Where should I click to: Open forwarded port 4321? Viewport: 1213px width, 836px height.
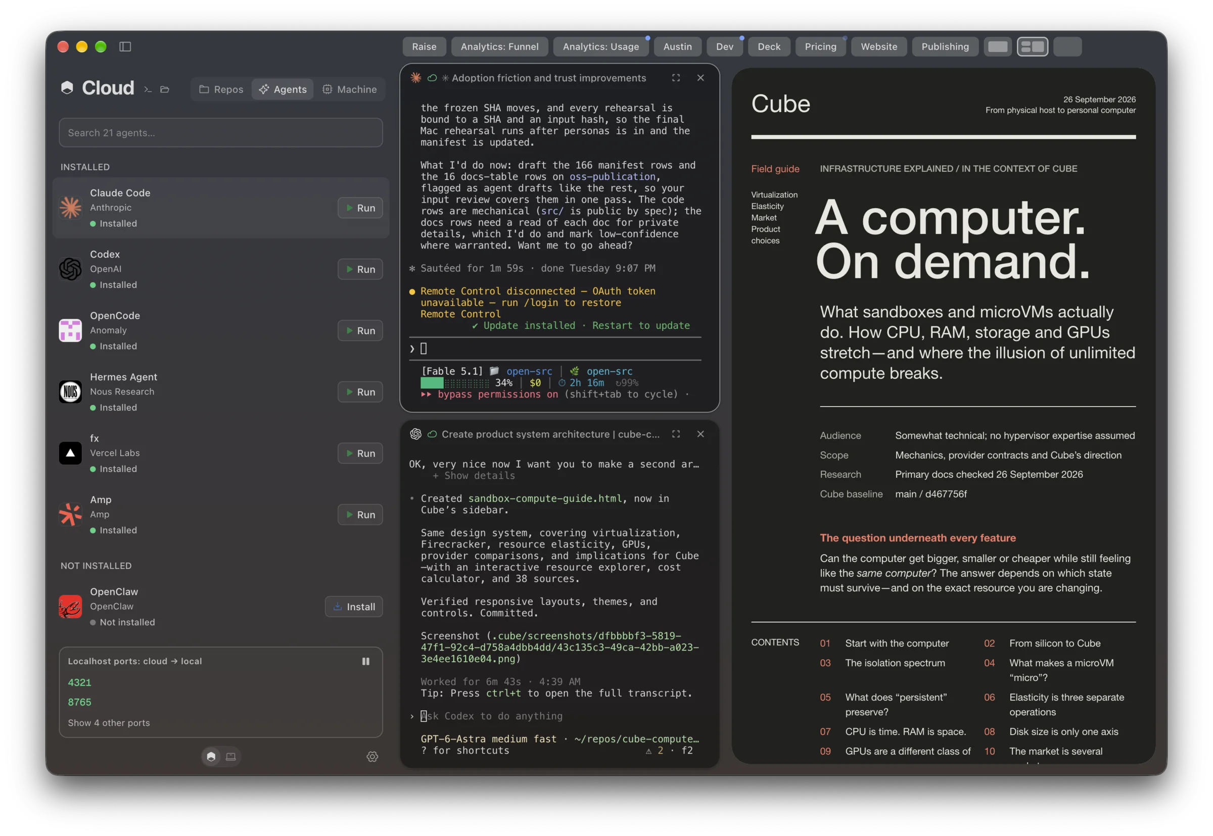(80, 682)
